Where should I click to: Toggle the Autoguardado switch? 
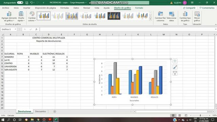point(20,3)
